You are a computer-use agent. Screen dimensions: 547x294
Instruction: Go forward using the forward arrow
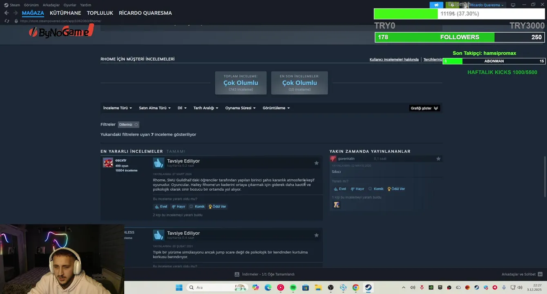point(15,13)
